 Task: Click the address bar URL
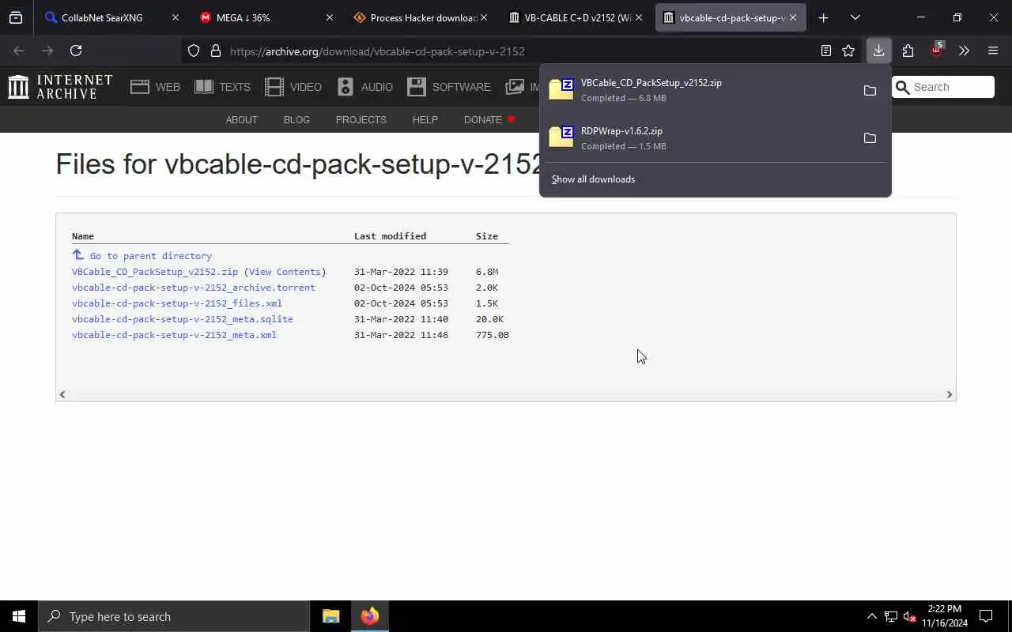(x=377, y=51)
